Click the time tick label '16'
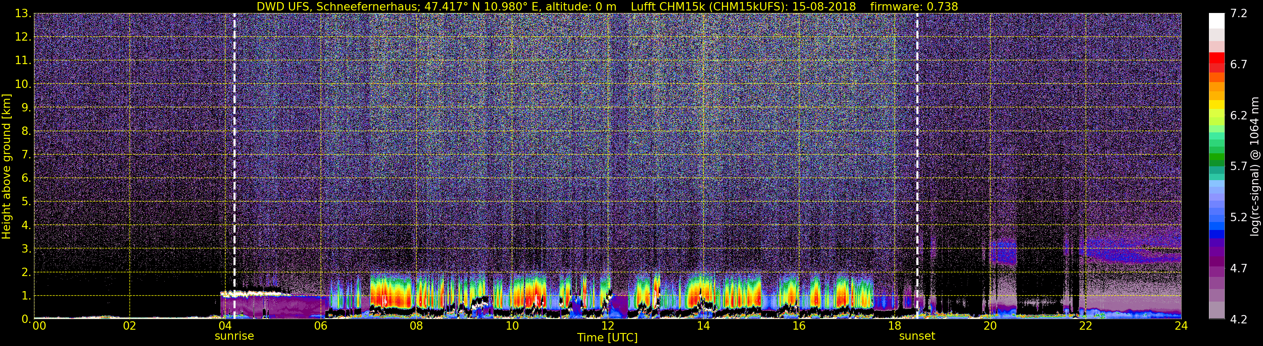The width and height of the screenshot is (1263, 346). 799,326
